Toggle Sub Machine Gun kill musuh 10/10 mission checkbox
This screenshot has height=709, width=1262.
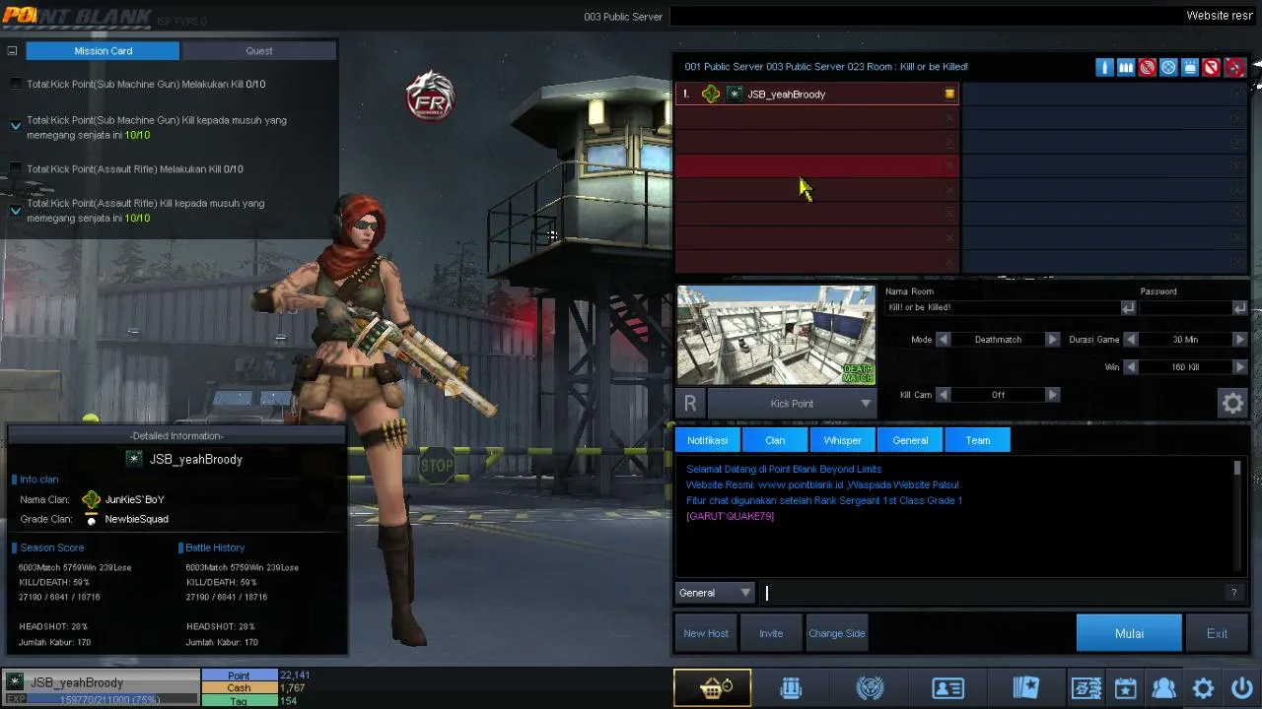pyautogui.click(x=15, y=126)
